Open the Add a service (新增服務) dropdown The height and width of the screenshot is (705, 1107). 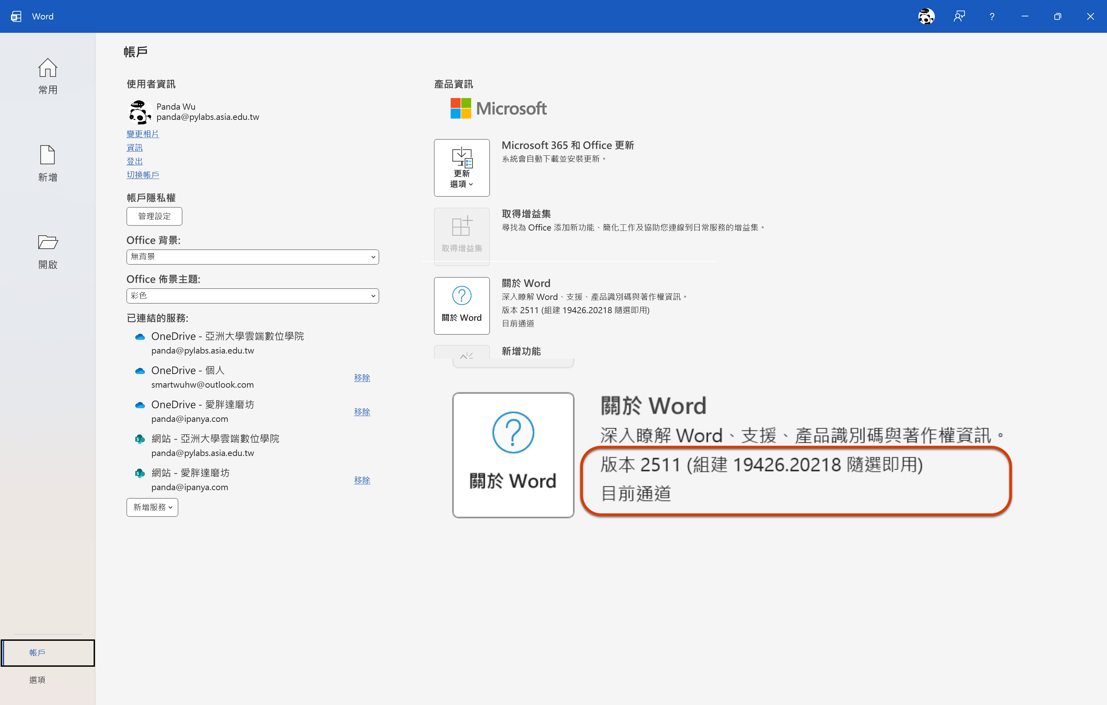coord(152,507)
